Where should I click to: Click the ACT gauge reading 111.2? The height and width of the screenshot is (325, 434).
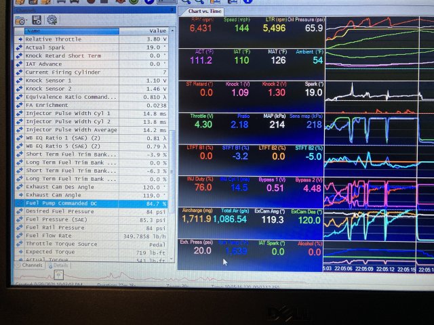click(x=201, y=60)
